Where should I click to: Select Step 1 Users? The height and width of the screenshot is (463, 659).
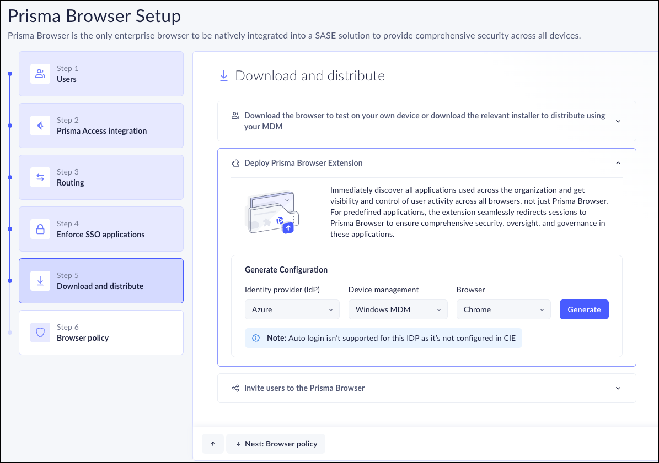click(x=101, y=74)
